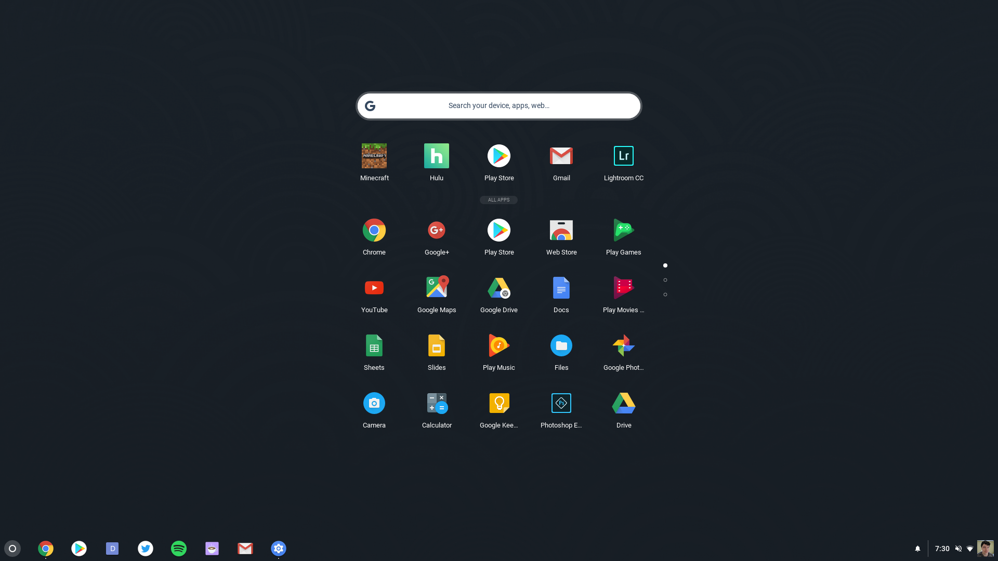The height and width of the screenshot is (561, 998).
Task: Open the Google Drive Chrome app
Action: coord(499,288)
